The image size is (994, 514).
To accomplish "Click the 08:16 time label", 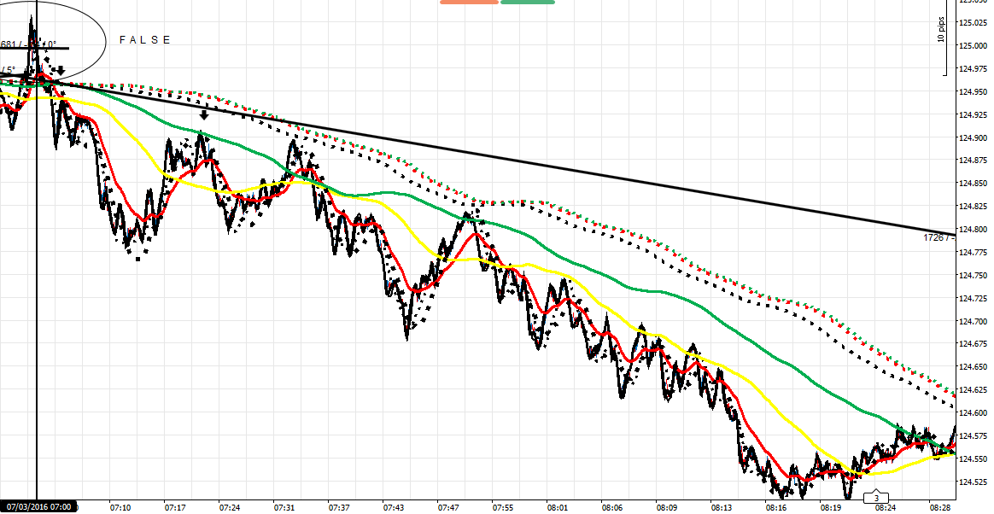I will point(776,507).
